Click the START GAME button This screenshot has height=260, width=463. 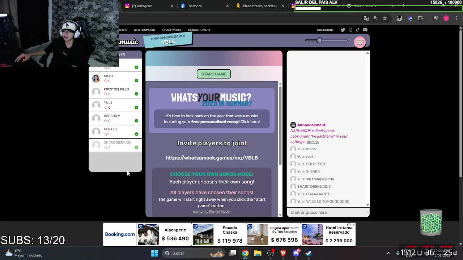click(214, 74)
